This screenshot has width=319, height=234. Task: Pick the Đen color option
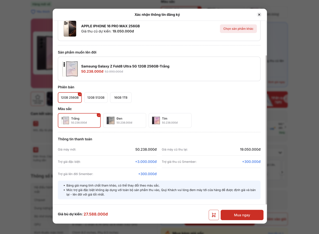(x=125, y=120)
